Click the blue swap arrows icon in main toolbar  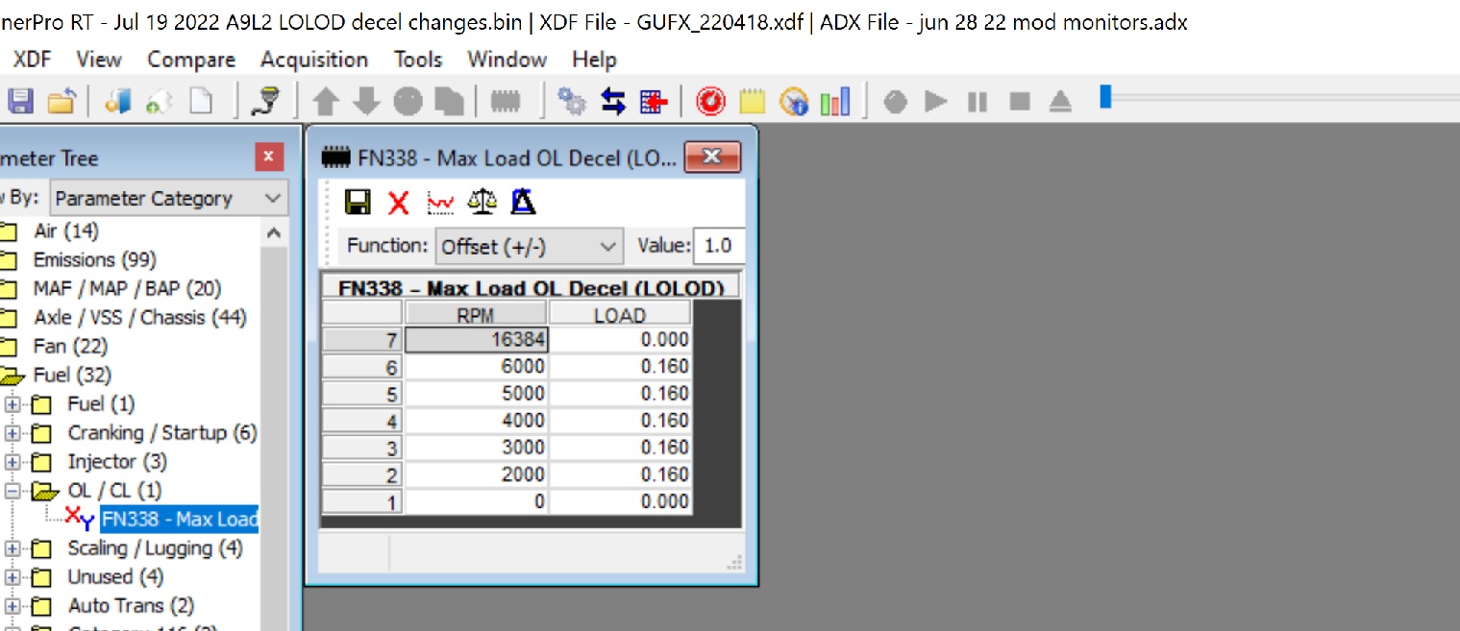(612, 101)
